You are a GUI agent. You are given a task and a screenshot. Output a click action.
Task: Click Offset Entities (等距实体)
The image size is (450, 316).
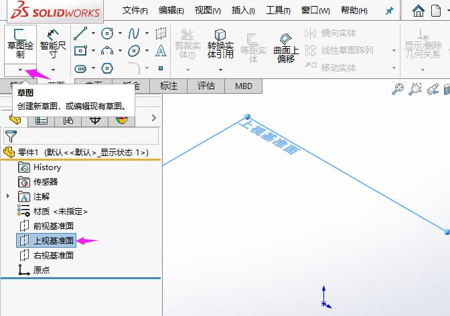253,48
